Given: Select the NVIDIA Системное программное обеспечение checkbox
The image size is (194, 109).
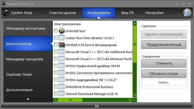Looking at the screenshot, I should pos(56,72).
